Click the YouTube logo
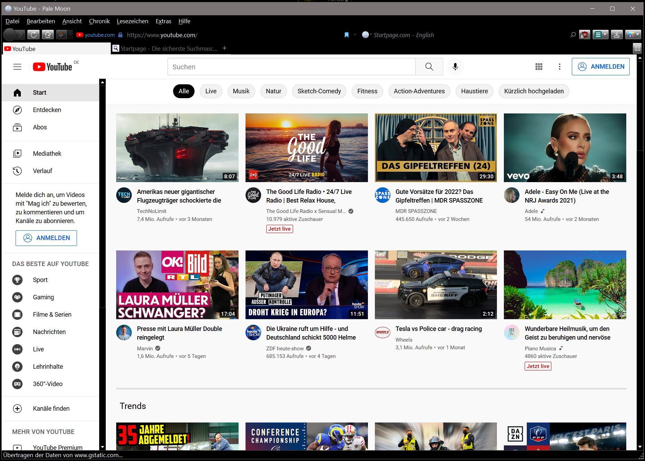Screen dimensions: 645x461 point(53,67)
